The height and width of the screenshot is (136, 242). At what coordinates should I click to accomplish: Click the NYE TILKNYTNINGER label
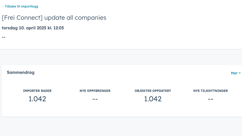pyautogui.click(x=210, y=91)
